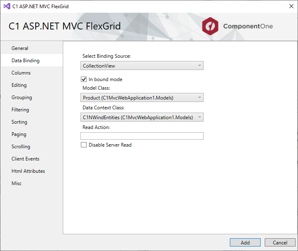Switch to the General tab
This screenshot has height=251, width=298.
(x=20, y=48)
